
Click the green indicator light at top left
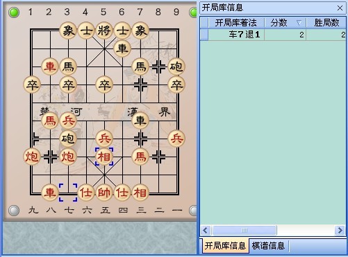[14, 12]
